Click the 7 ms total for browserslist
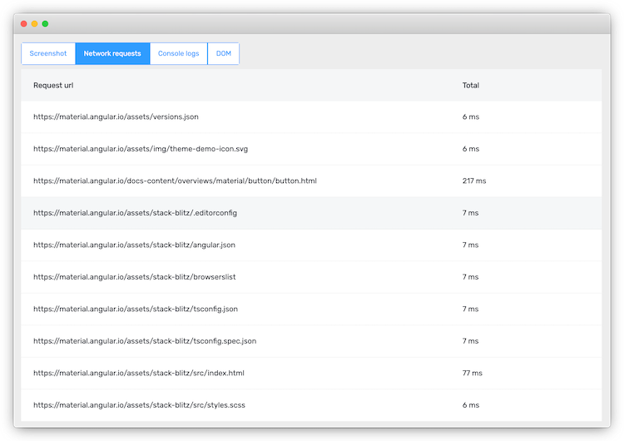The width and height of the screenshot is (624, 441). pos(470,277)
